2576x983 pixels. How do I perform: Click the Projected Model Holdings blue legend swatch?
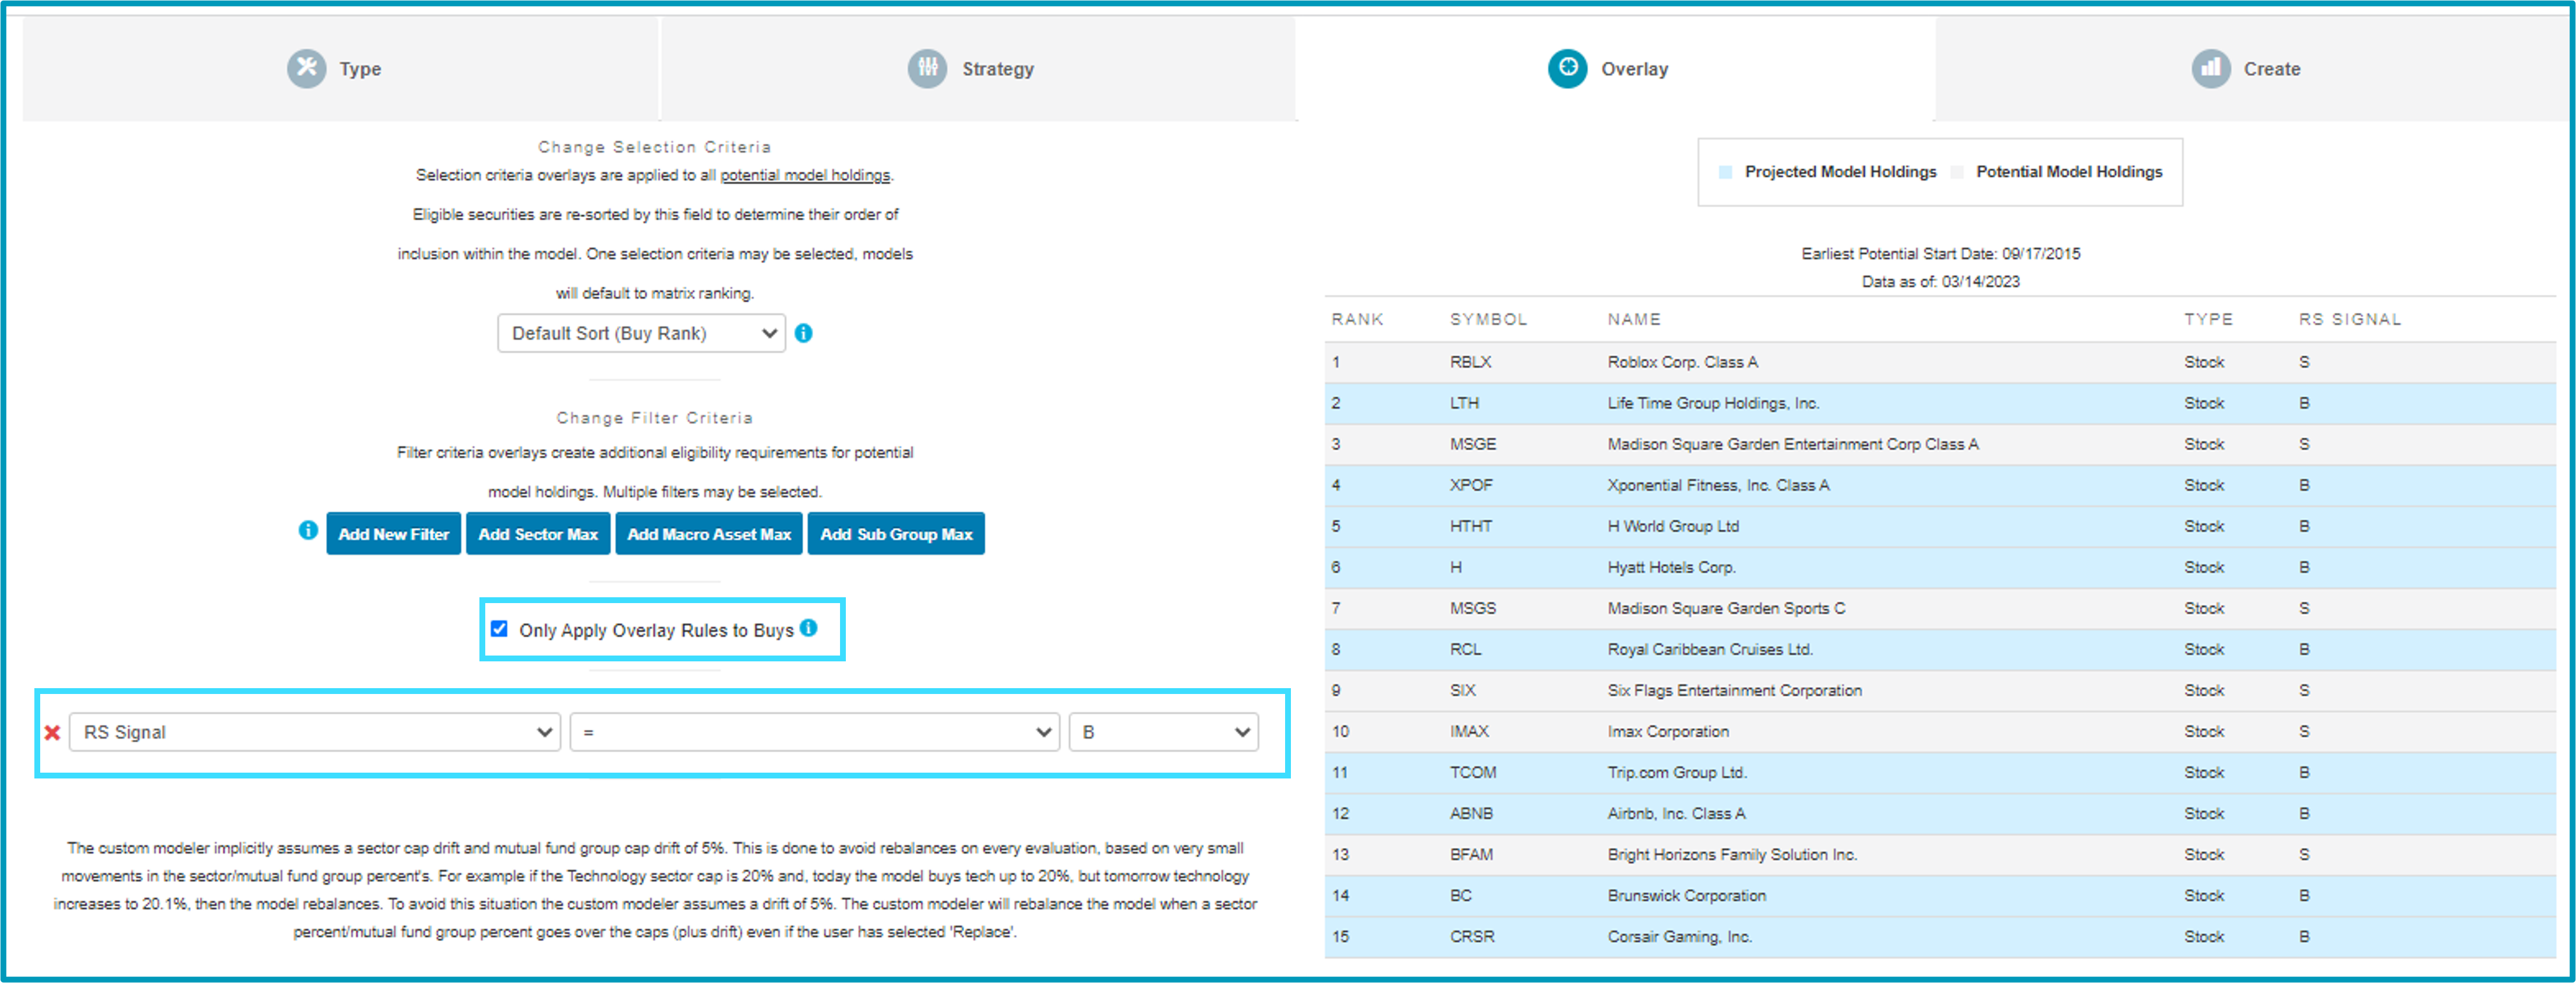pyautogui.click(x=1725, y=172)
